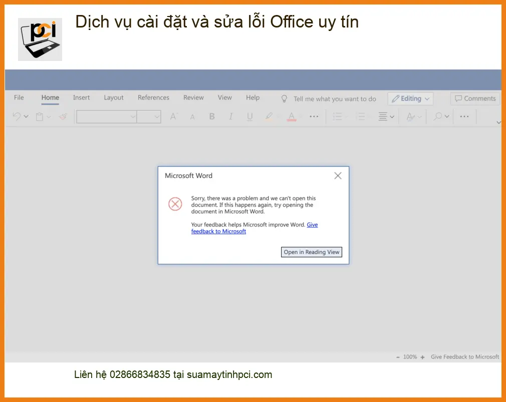Screen dimensions: 506x402
Task: Toggle Bold formatting
Action: click(212, 116)
